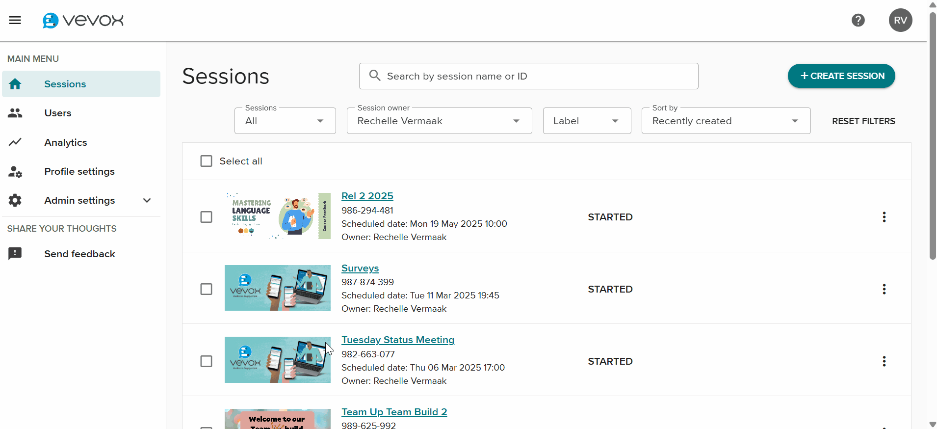Open the Rel 2 2025 session link
This screenshot has height=429, width=937.
pyautogui.click(x=367, y=196)
